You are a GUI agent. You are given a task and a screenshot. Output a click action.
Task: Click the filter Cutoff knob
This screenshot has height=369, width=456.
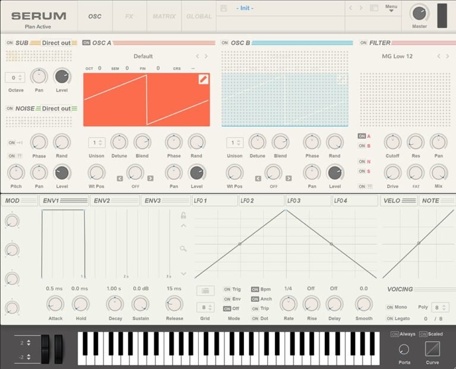pos(392,142)
